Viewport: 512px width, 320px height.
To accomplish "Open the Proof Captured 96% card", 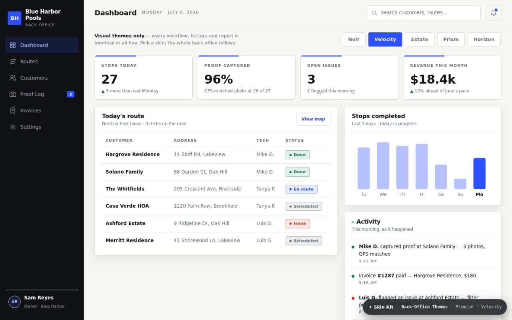I will pos(246,77).
